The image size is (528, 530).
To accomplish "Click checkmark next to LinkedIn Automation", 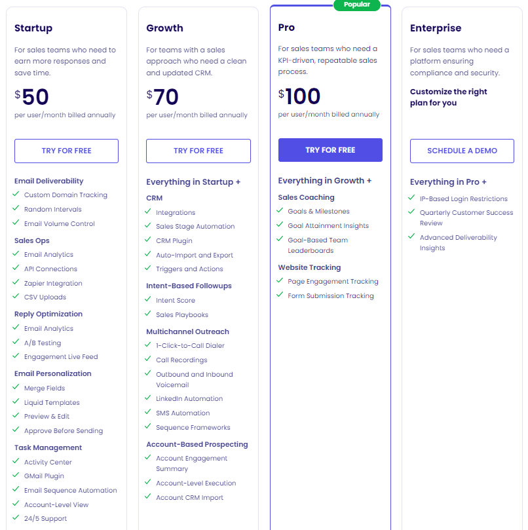I will [148, 398].
